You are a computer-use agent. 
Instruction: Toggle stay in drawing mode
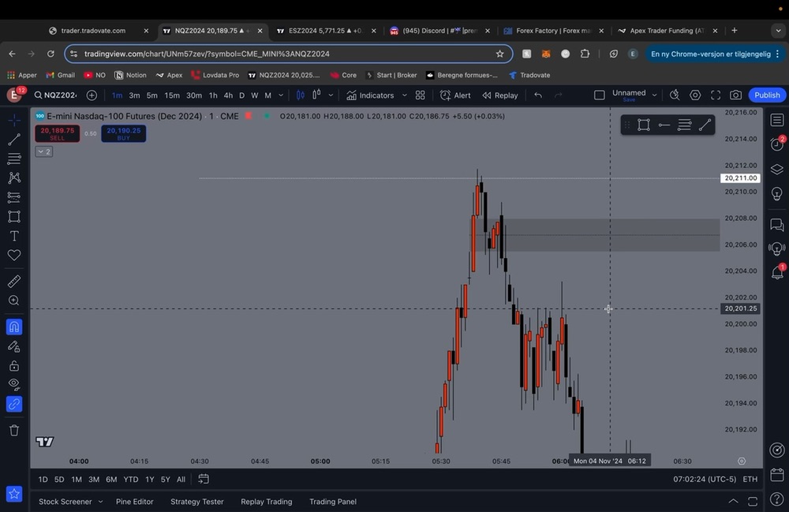click(14, 346)
